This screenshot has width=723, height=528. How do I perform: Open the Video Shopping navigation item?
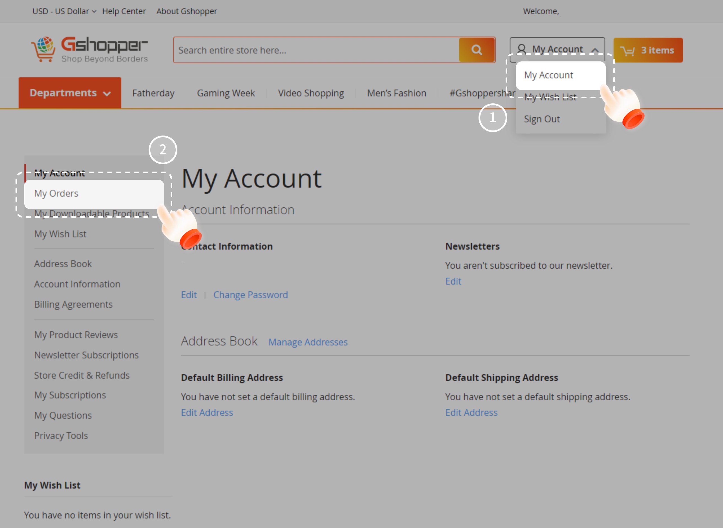(311, 93)
